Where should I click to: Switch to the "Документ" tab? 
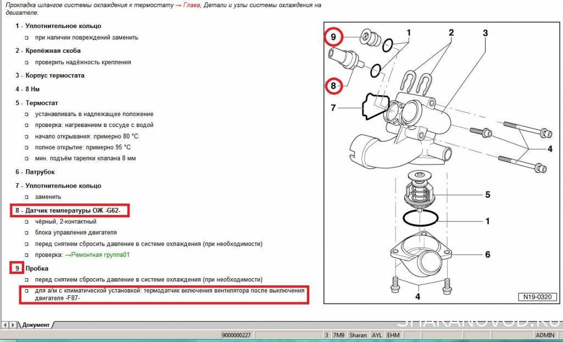(x=36, y=326)
